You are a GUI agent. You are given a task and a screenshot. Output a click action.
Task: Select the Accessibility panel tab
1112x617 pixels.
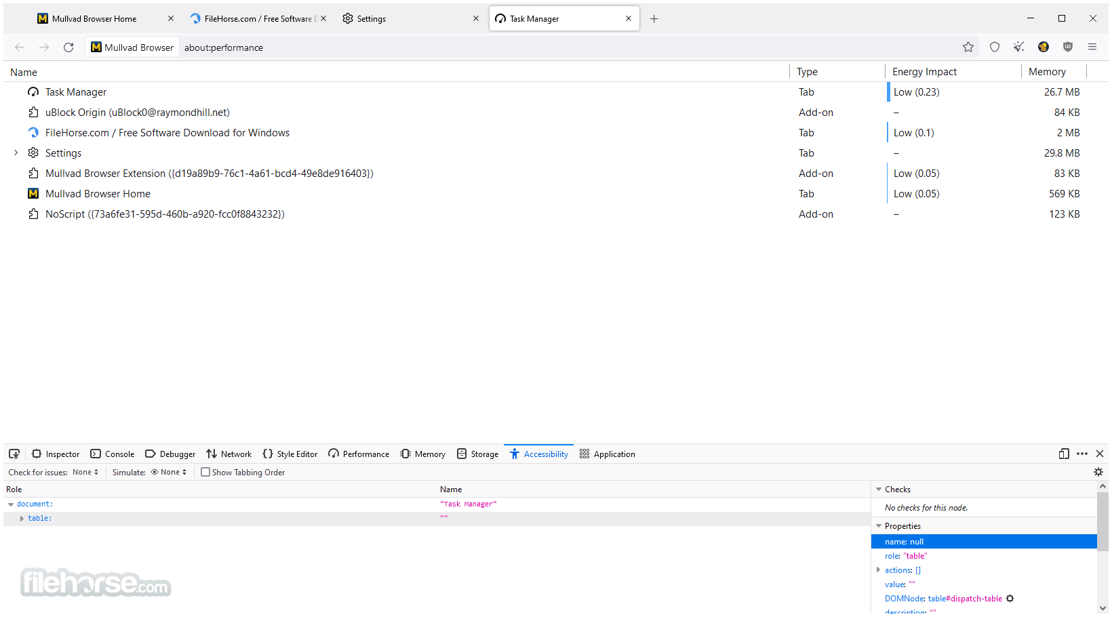pyautogui.click(x=539, y=454)
